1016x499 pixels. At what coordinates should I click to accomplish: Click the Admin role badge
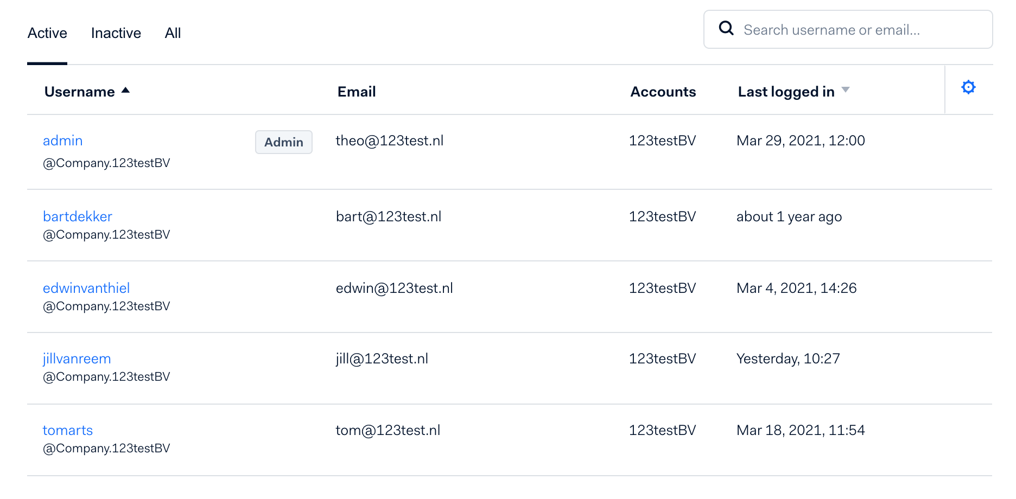pos(283,142)
